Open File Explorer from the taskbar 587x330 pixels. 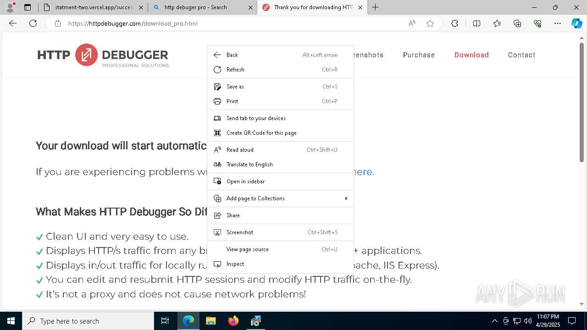coord(210,321)
